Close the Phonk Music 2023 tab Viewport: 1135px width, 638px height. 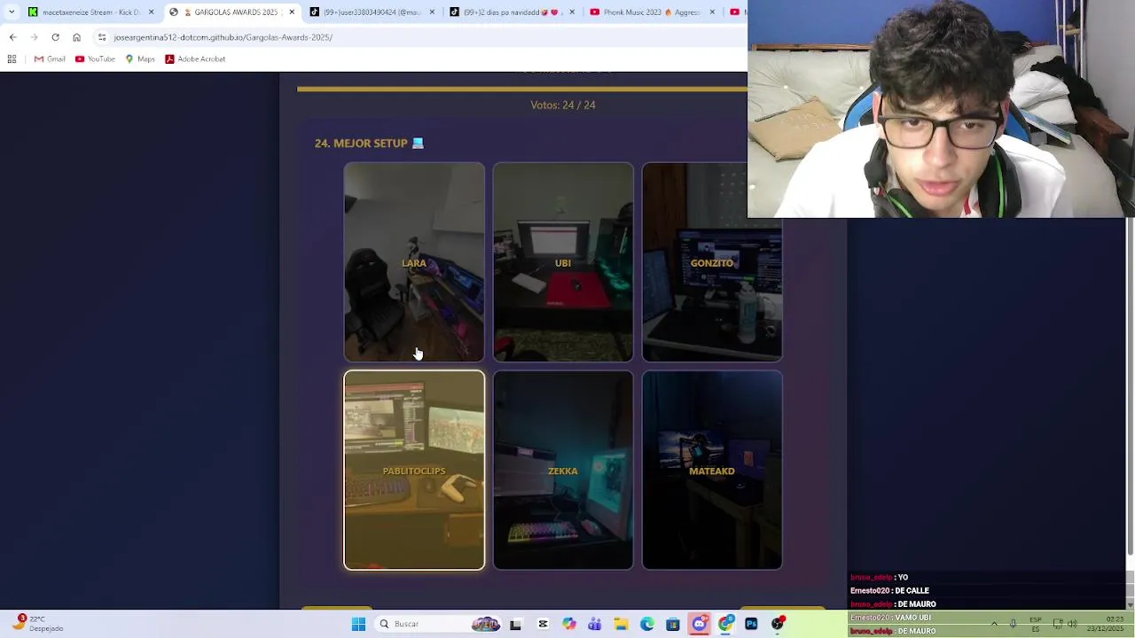712,12
